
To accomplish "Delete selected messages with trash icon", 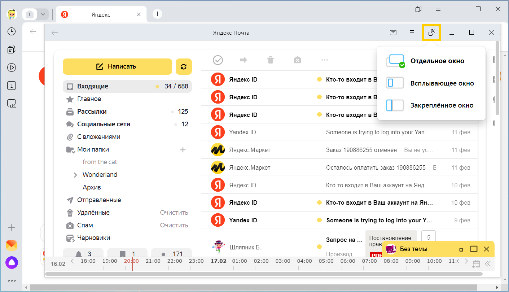I will click(x=270, y=60).
